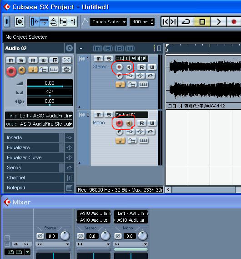Toggle Show Event Infoline icon
The image size is (241, 259).
tap(44, 22)
